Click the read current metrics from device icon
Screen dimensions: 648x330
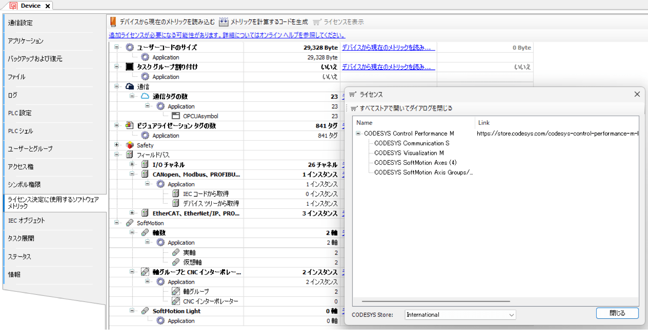click(113, 22)
